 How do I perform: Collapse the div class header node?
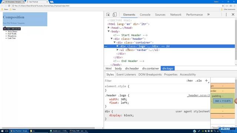(x=112, y=39)
